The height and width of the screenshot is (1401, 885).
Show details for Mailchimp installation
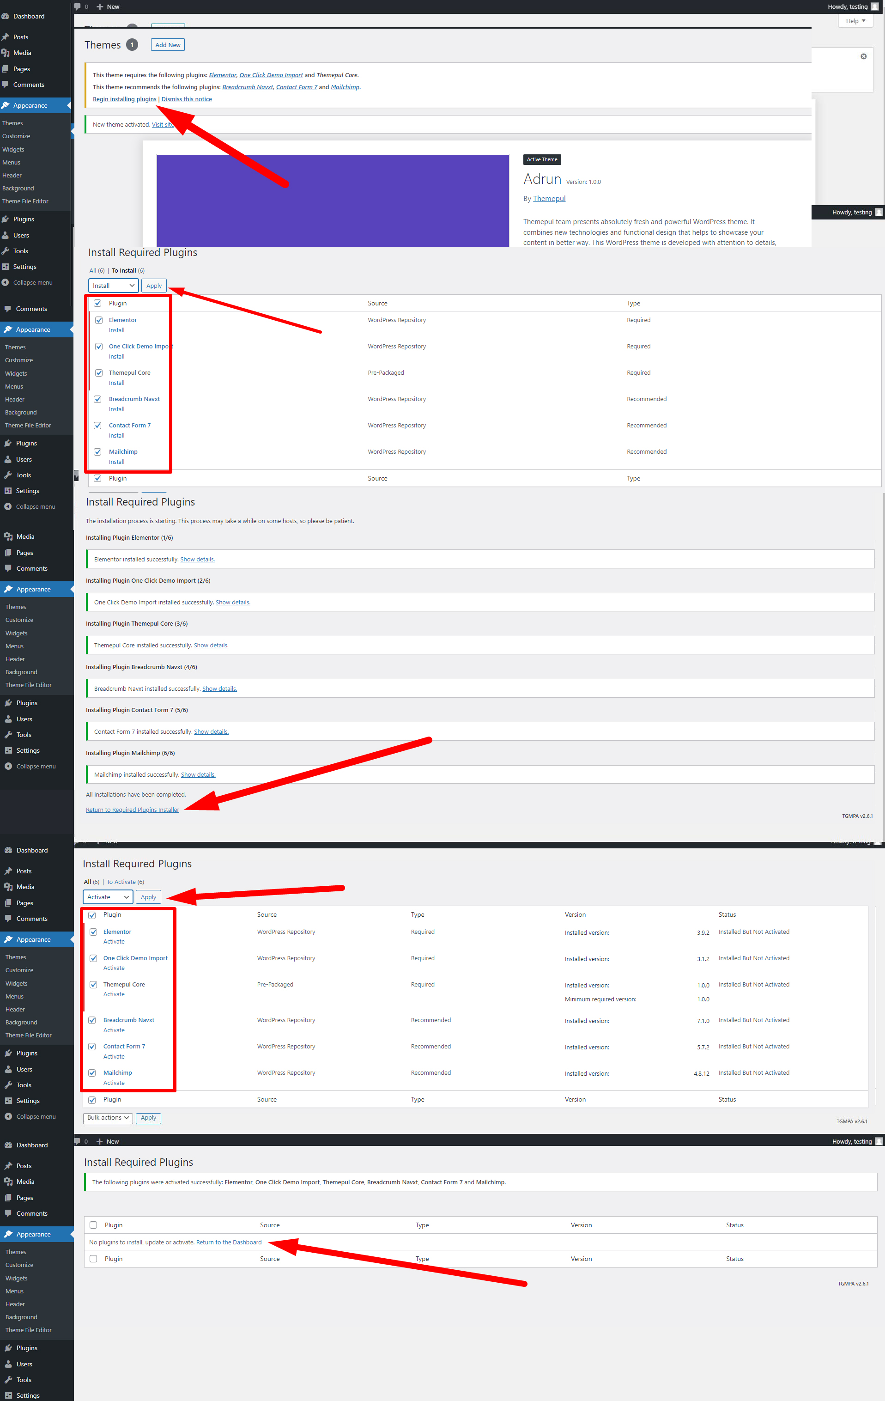coord(198,775)
